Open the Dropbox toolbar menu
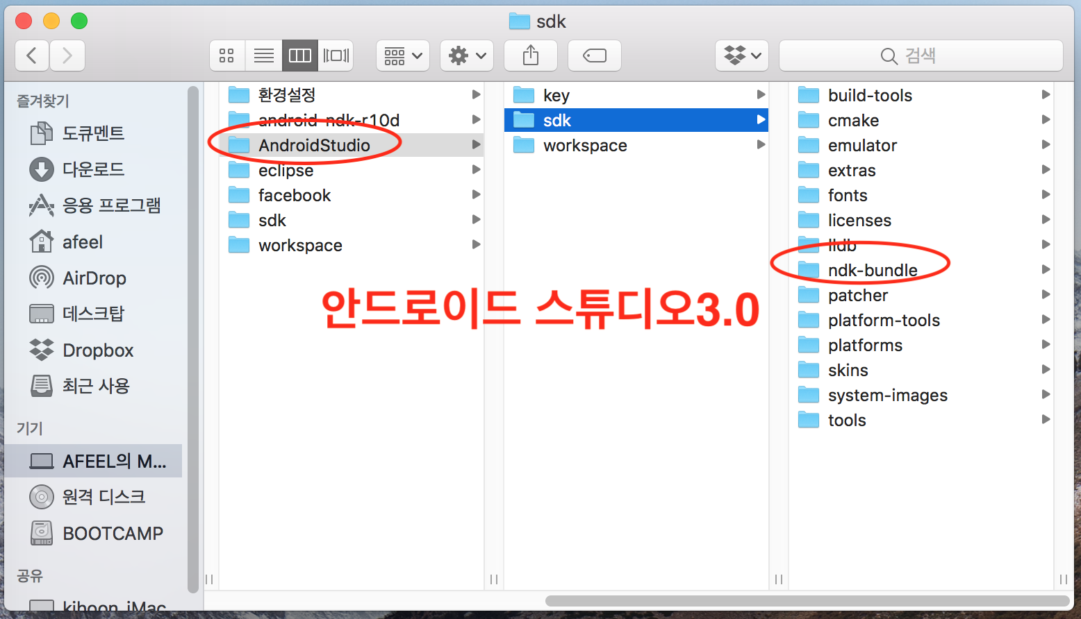The height and width of the screenshot is (619, 1081). click(741, 56)
